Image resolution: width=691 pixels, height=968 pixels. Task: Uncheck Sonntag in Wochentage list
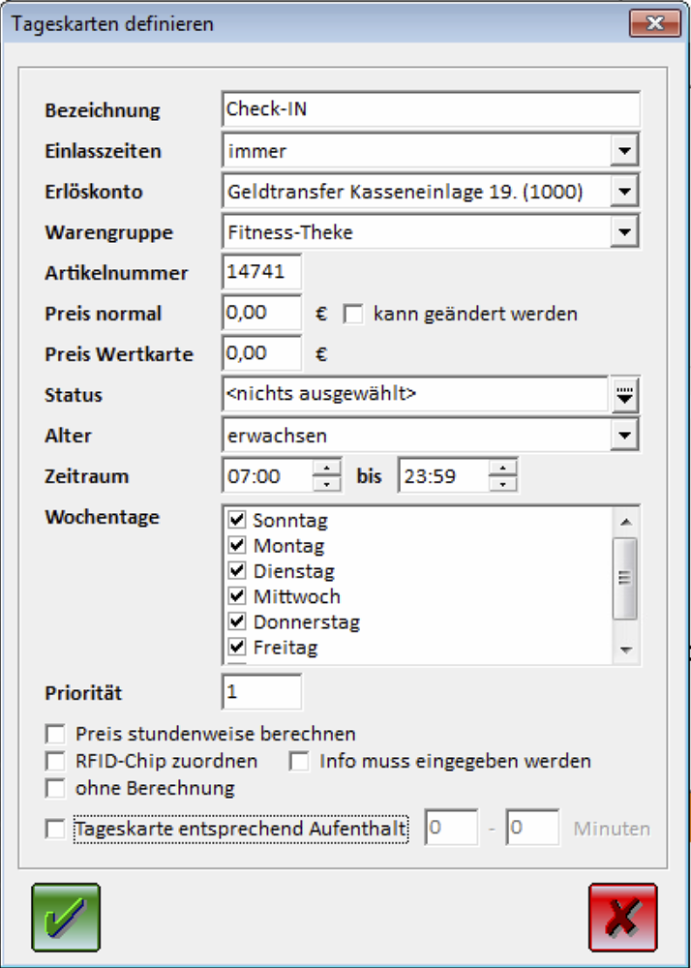[x=236, y=521]
